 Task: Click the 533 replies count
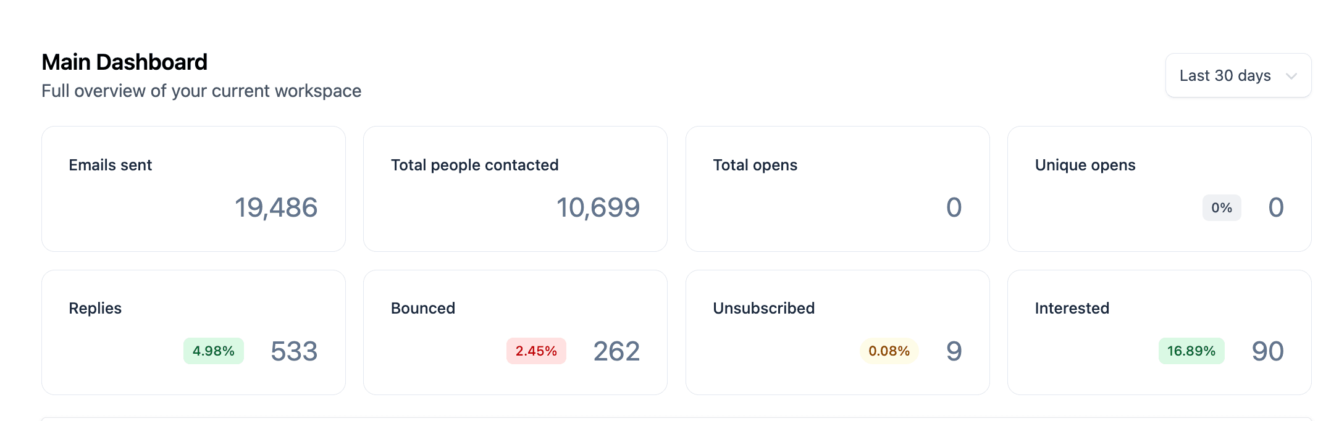click(x=295, y=351)
